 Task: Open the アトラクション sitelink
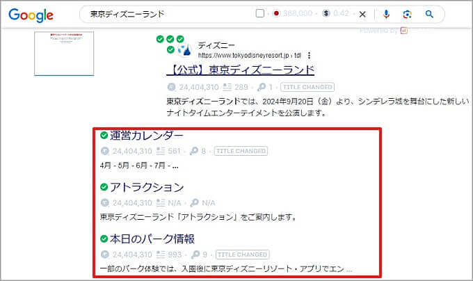[x=147, y=187]
